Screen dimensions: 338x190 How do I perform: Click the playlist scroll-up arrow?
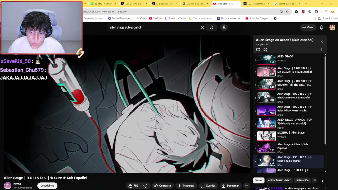click(325, 55)
